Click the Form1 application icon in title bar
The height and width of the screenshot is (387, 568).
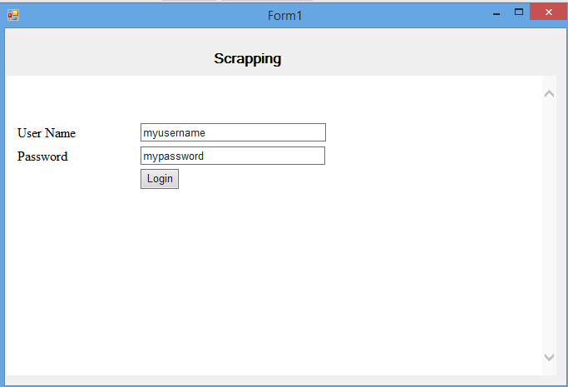pyautogui.click(x=12, y=14)
